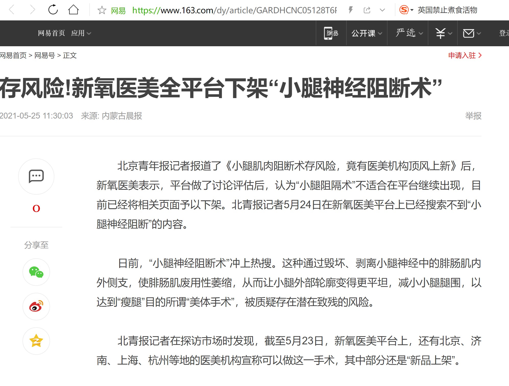This screenshot has width=509, height=386.
Task: Click the red comment count 0
Action: [x=36, y=208]
